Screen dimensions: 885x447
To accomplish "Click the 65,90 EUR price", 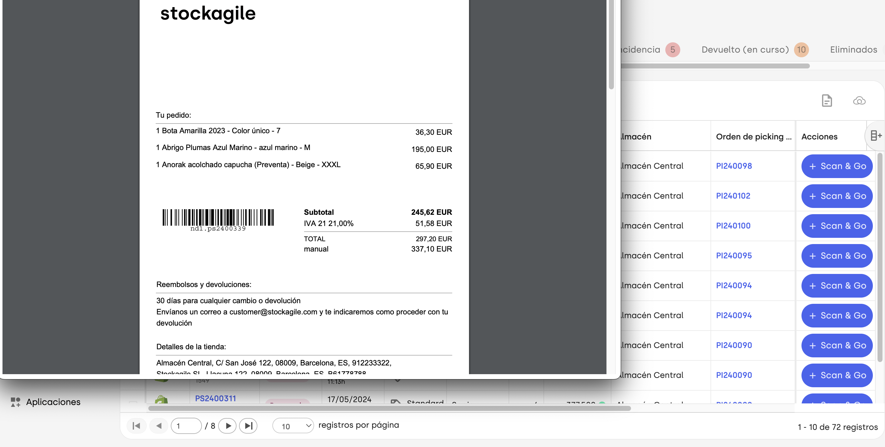I will pos(433,166).
